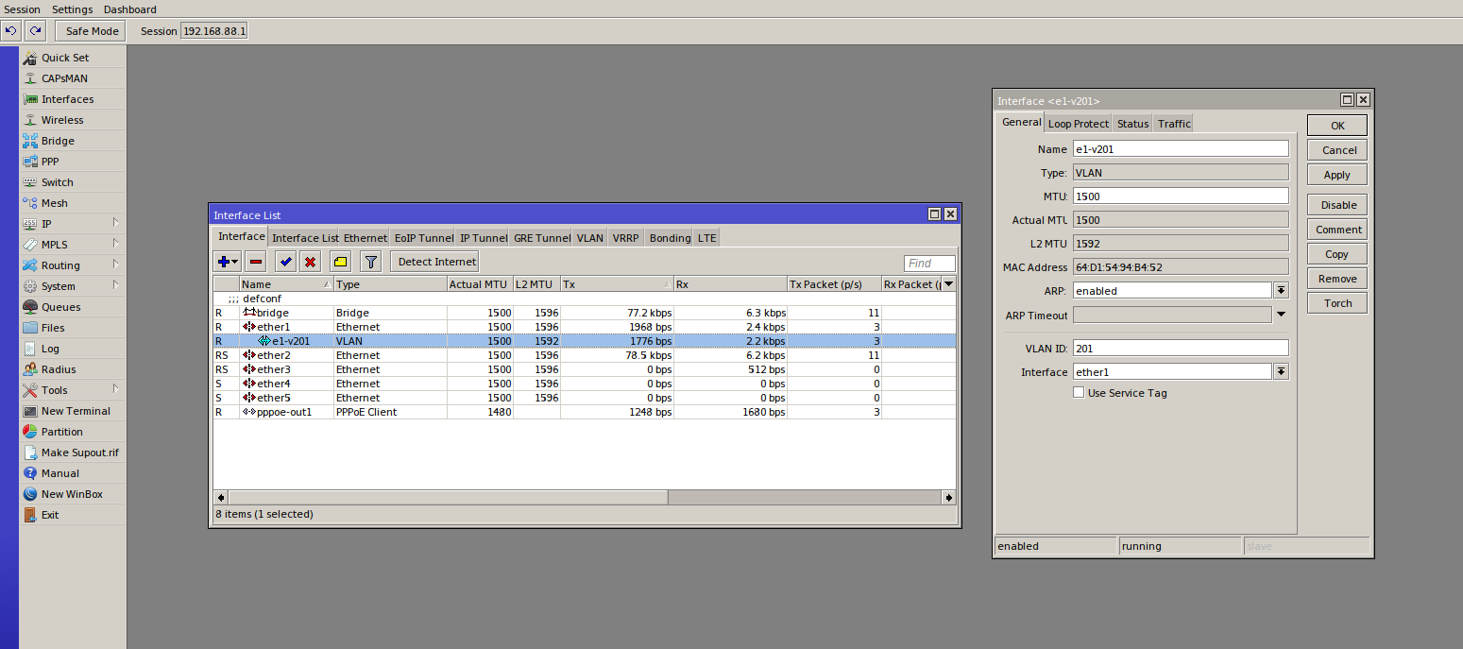The width and height of the screenshot is (1463, 649).
Task: Click the horizontal scrollbar thumb in Interface List
Action: click(448, 497)
